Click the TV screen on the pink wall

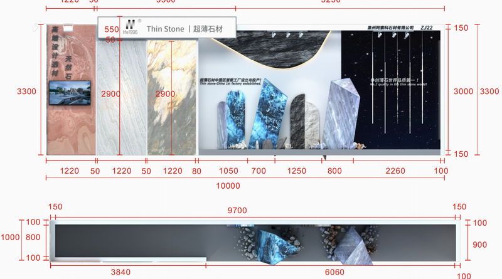click(70, 92)
